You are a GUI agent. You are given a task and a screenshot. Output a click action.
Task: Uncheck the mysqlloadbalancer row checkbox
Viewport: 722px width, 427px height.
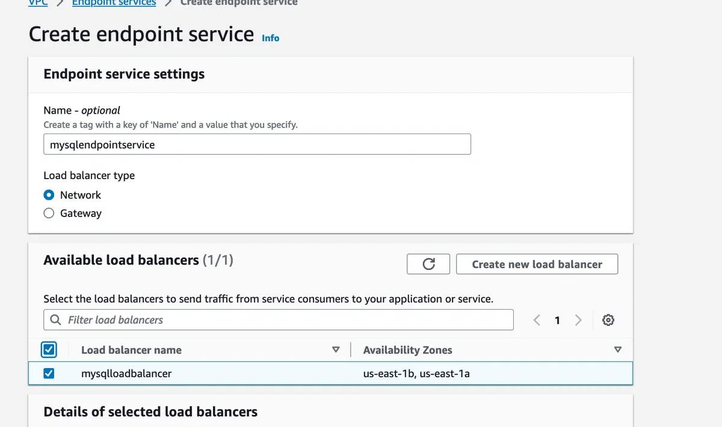pos(49,373)
